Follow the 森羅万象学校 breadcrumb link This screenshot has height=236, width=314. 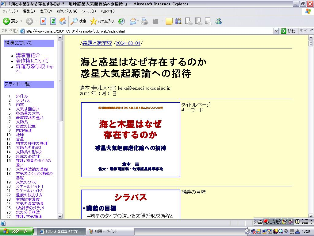[x=97, y=43]
